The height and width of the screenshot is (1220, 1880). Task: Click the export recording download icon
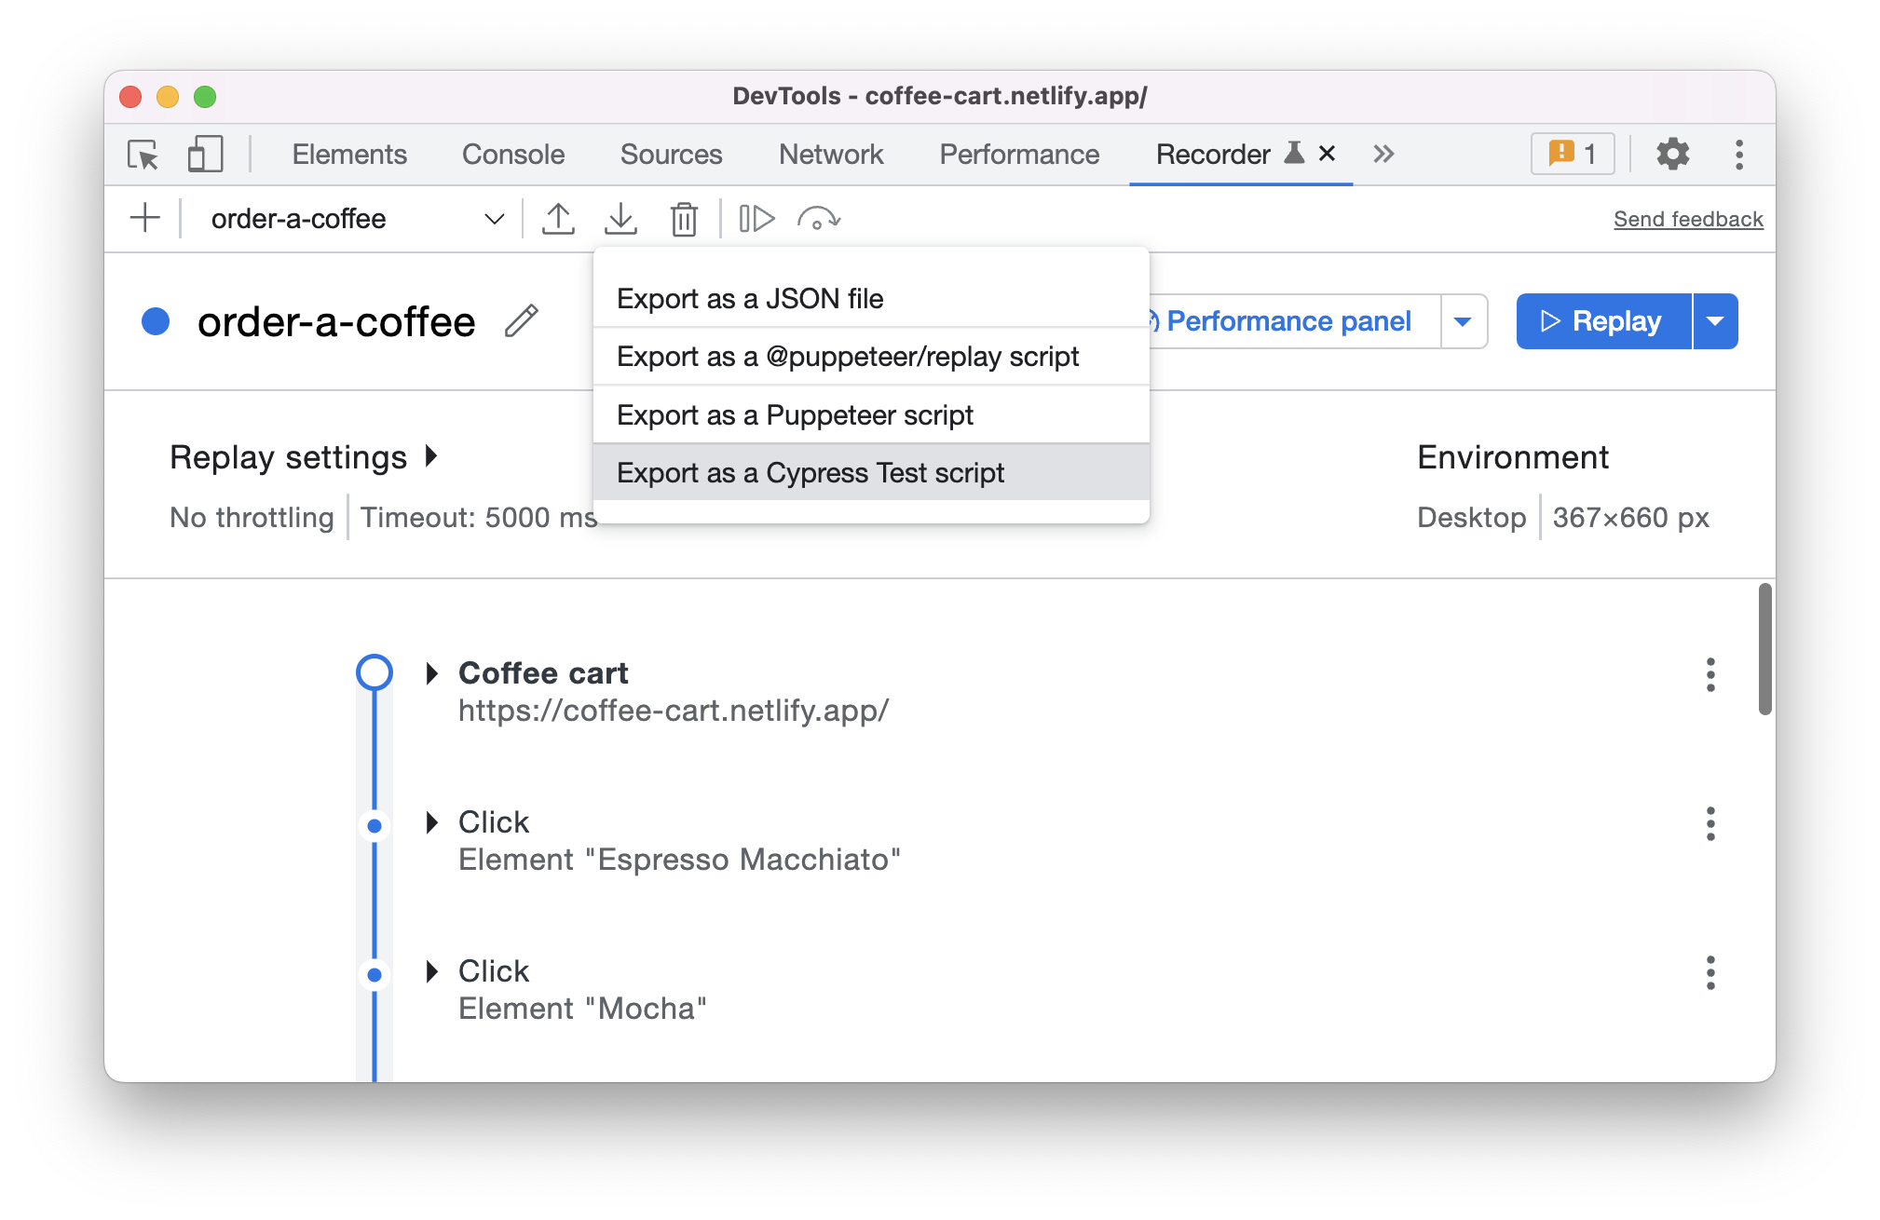(620, 219)
